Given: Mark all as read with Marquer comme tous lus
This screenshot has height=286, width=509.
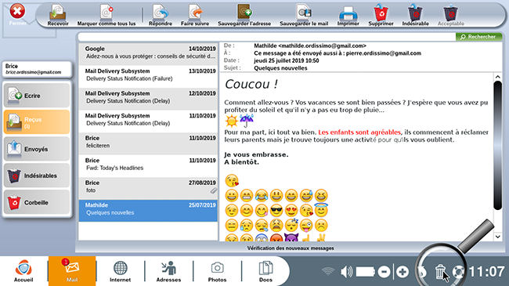Looking at the screenshot, I should tap(106, 15).
